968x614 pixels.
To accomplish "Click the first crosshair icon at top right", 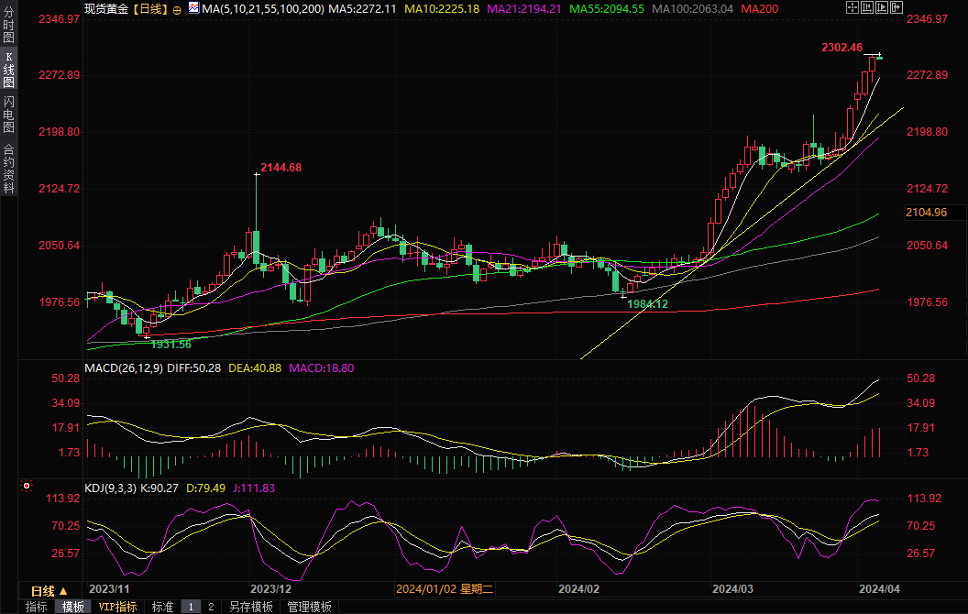I will [x=852, y=7].
